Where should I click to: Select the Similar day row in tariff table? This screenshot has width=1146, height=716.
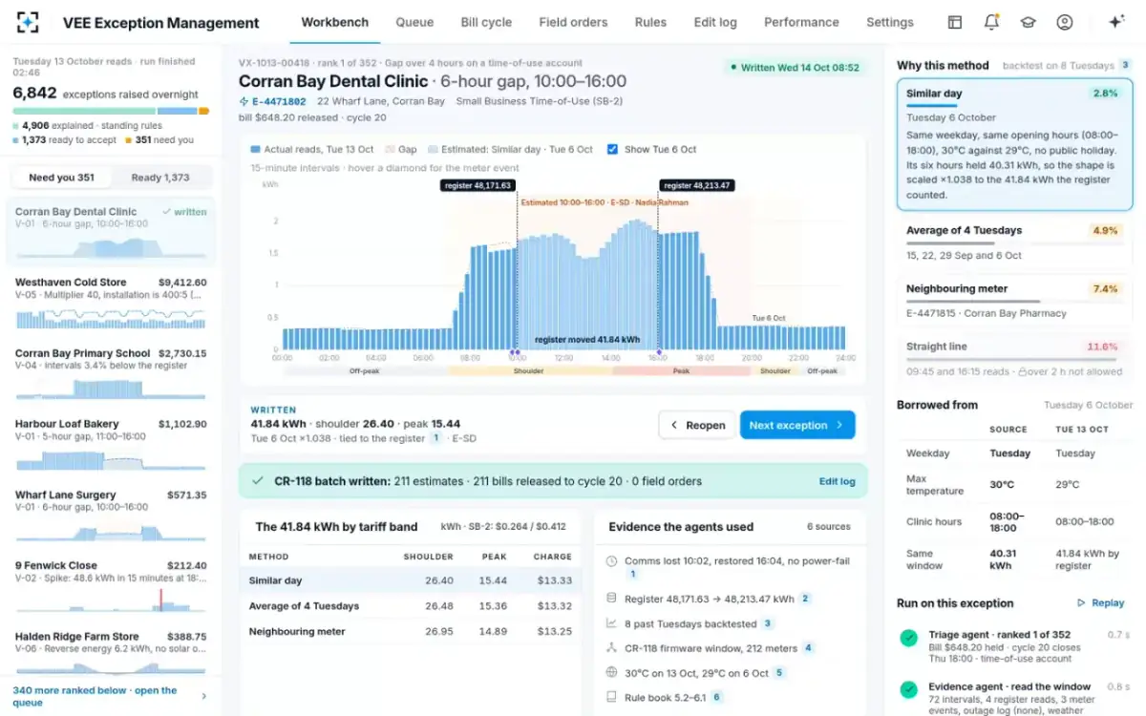tap(410, 580)
